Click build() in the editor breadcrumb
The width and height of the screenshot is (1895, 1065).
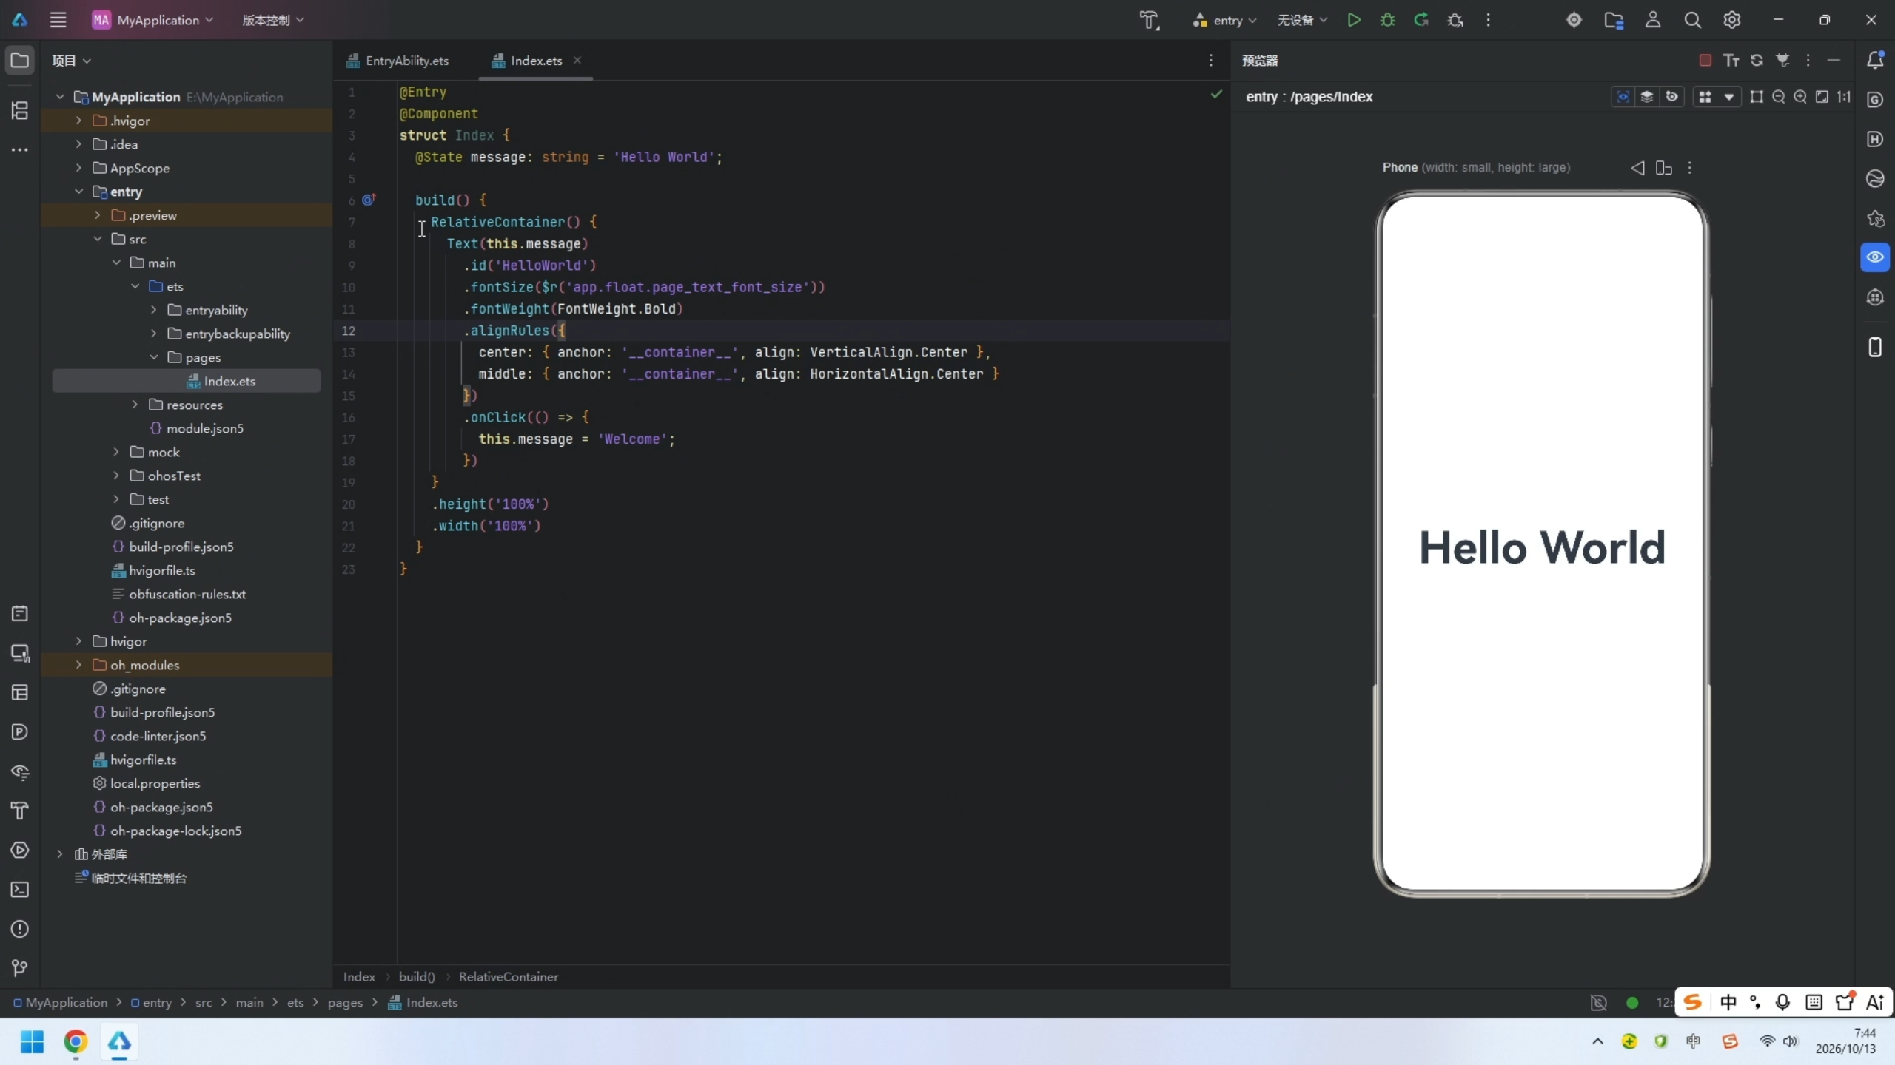pyautogui.click(x=417, y=976)
